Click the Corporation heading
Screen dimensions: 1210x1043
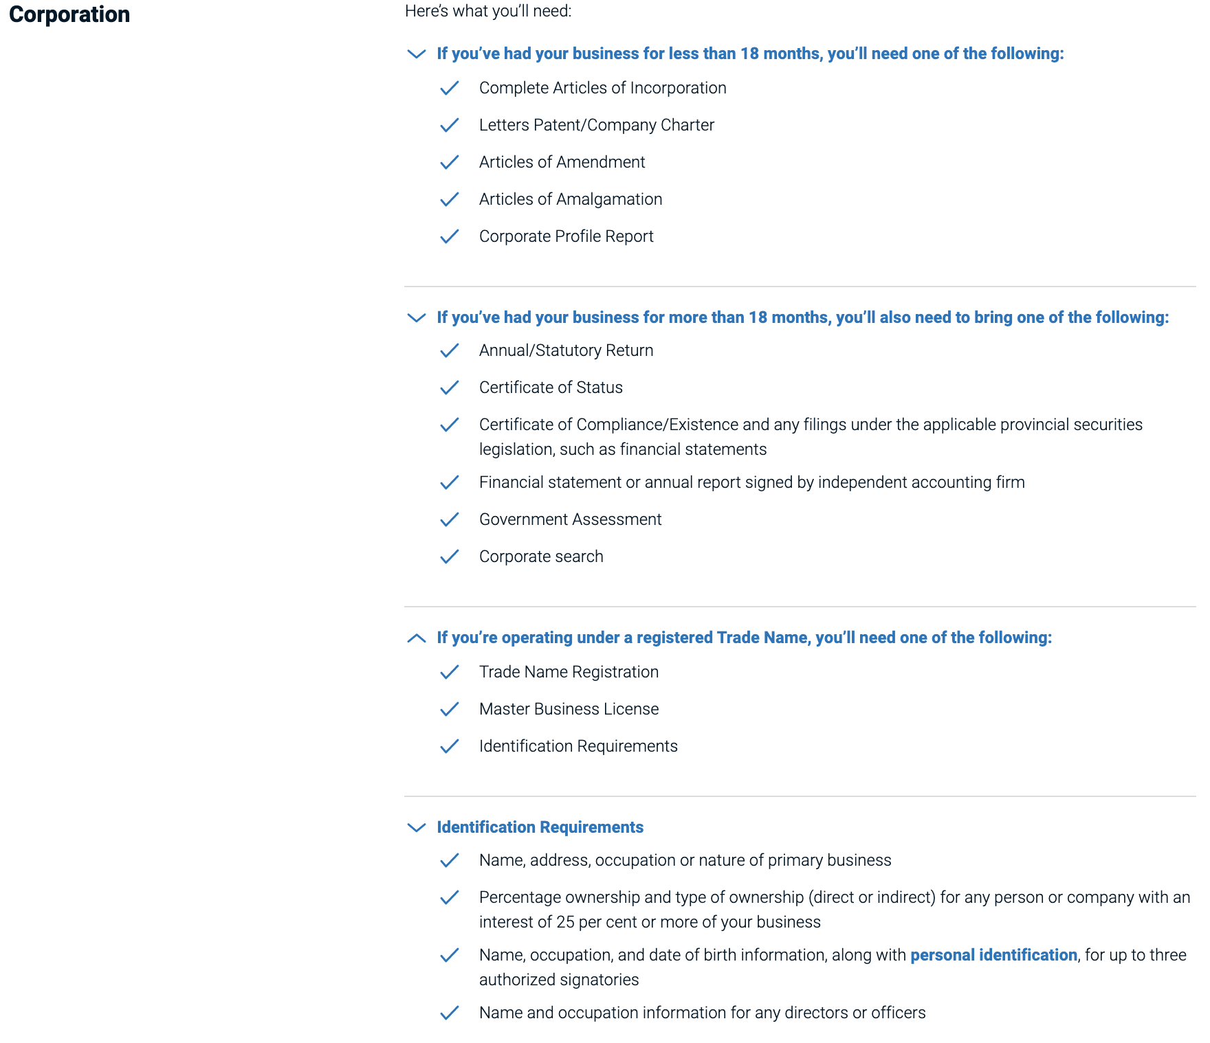(x=69, y=14)
